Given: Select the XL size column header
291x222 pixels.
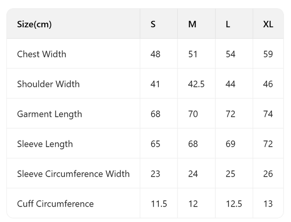Looking at the screenshot, I should [x=268, y=24].
